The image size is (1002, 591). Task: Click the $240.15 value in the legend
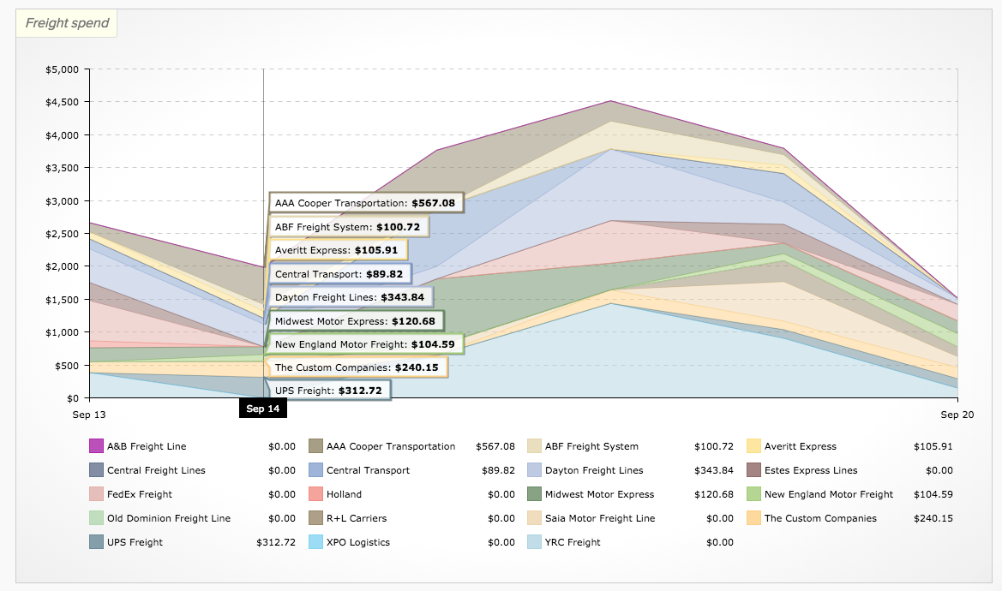click(933, 518)
